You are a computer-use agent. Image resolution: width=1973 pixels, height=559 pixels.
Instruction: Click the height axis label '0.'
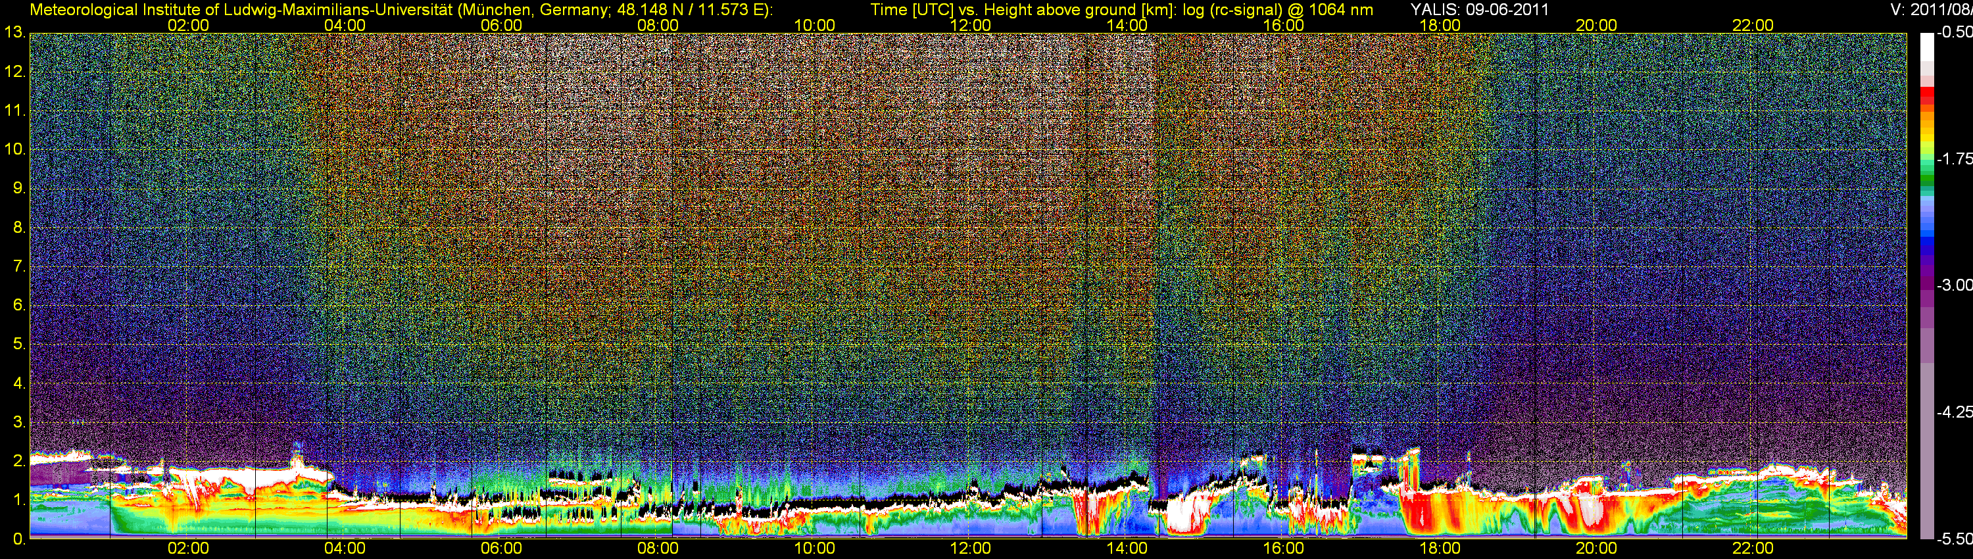[x=18, y=539]
